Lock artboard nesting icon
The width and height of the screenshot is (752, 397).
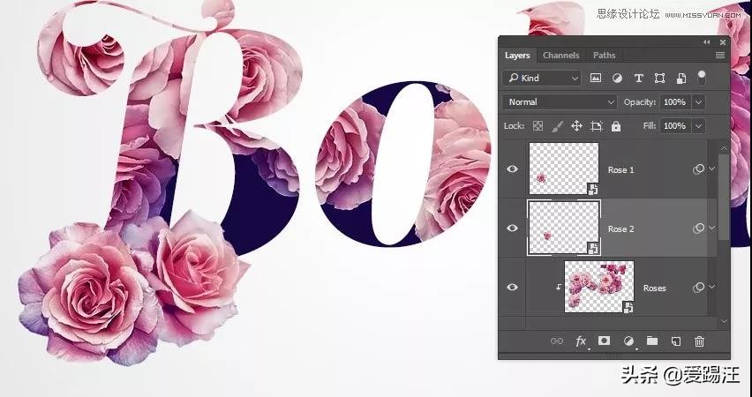pyautogui.click(x=596, y=126)
